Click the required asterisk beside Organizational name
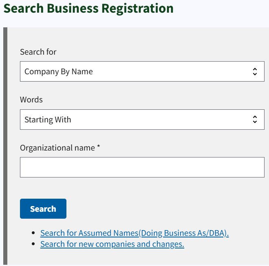This screenshot has width=269, height=266. click(x=99, y=146)
